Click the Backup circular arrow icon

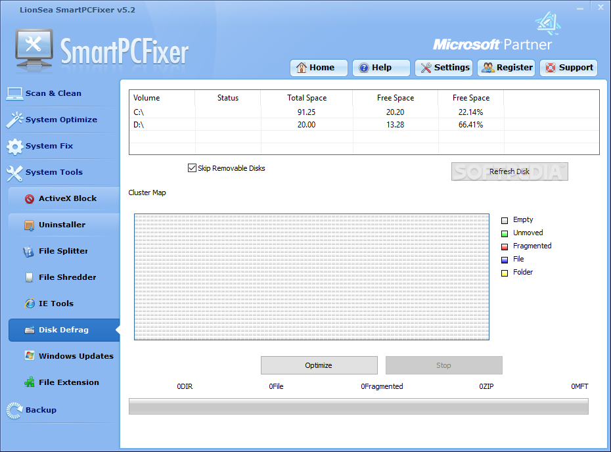[15, 411]
